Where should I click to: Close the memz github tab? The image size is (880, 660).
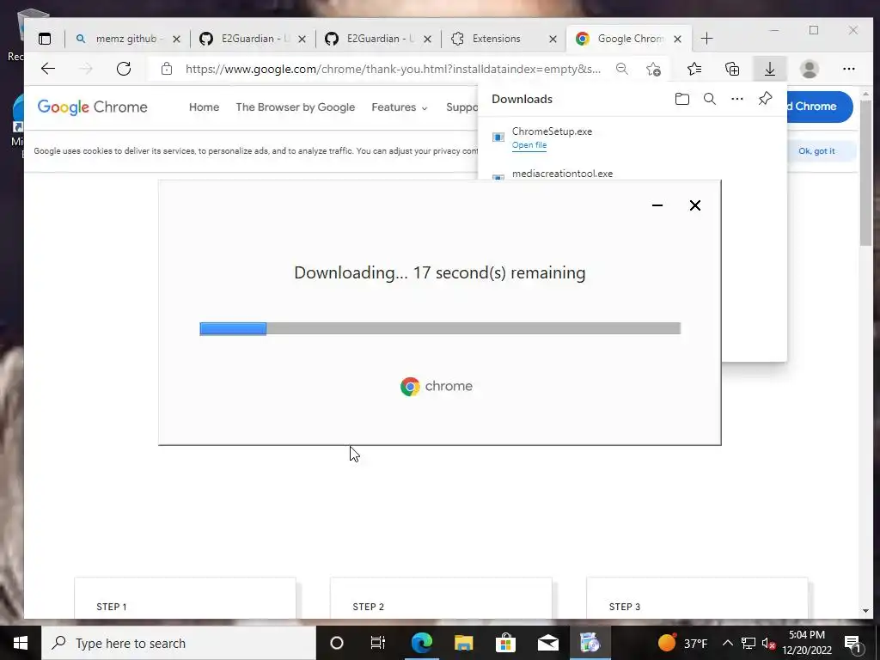pyautogui.click(x=176, y=39)
